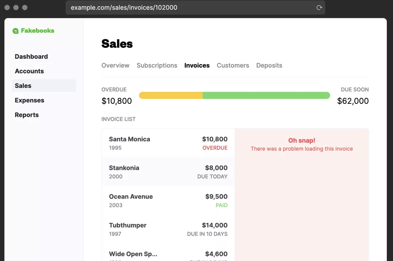This screenshot has width=393, height=261.
Task: Focus the address bar with the invoices URL
Action: pos(195,8)
